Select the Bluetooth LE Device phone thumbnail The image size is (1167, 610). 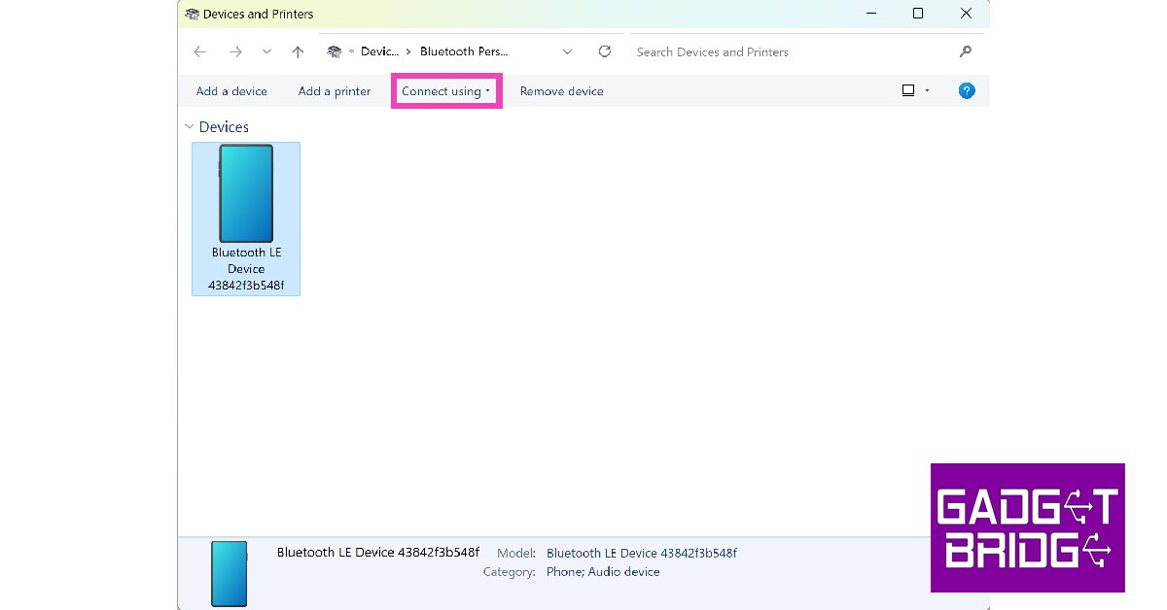pos(246,194)
